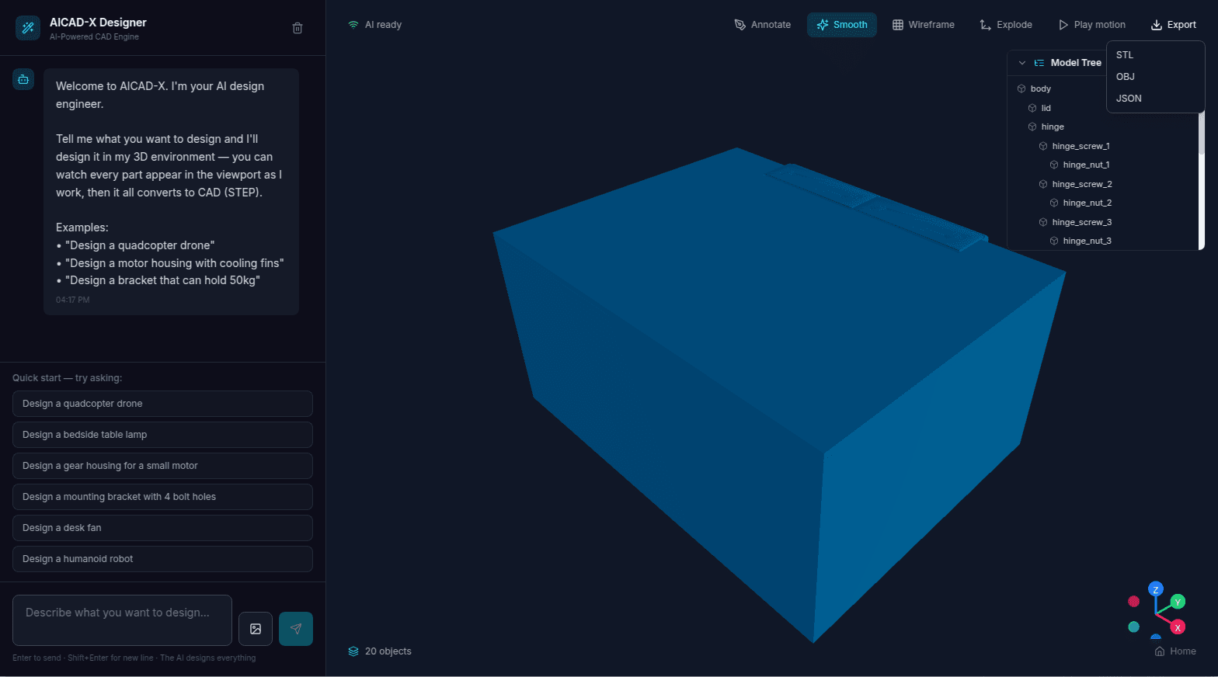Choose OBJ export format
This screenshot has height=677, width=1218.
coord(1155,77)
